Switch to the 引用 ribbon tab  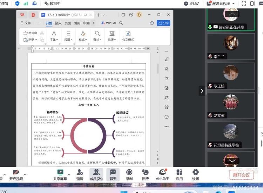pyautogui.click(x=77, y=23)
